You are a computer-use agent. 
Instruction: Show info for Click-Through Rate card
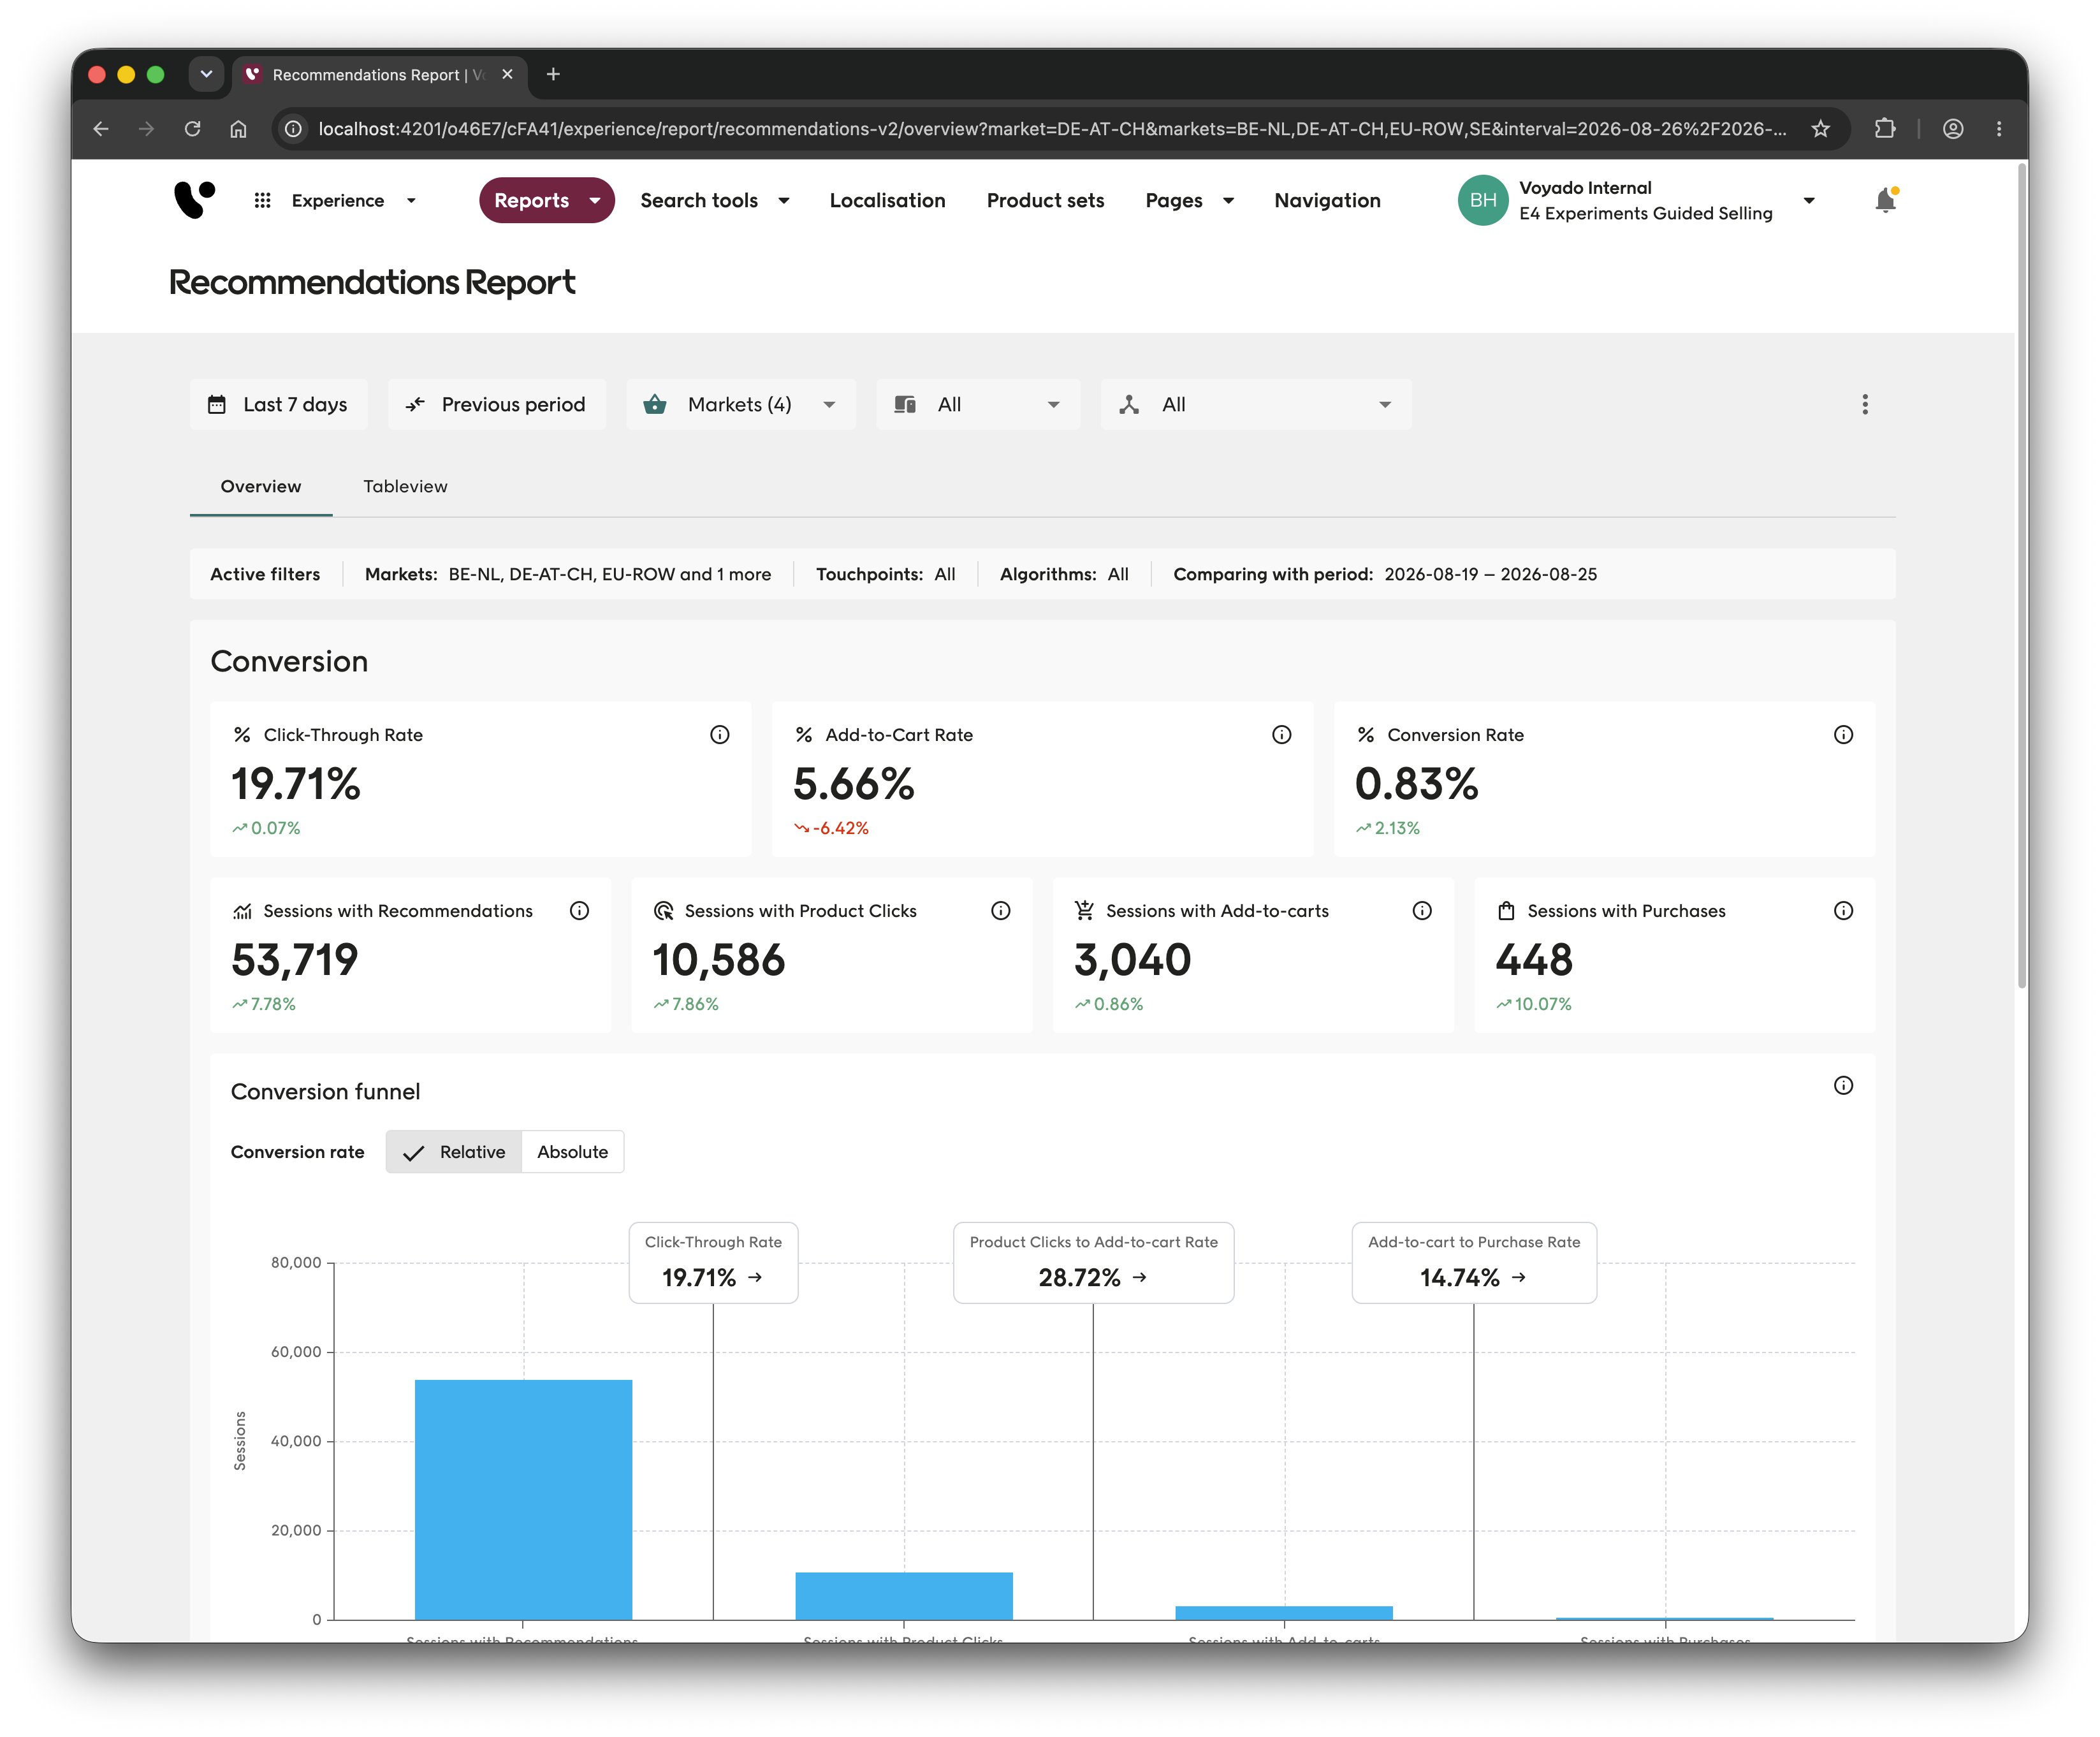coord(720,735)
